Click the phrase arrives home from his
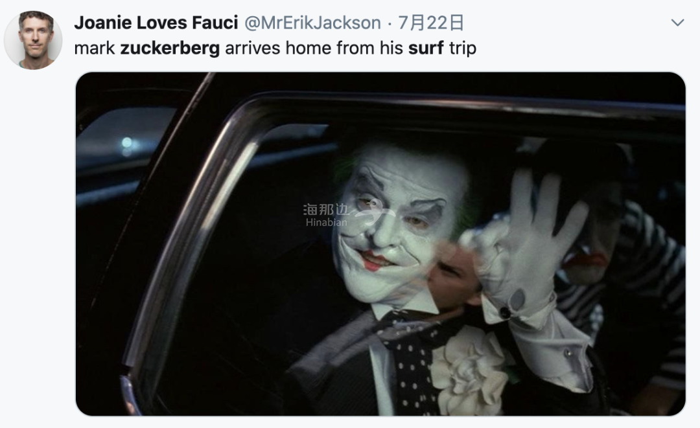 pyautogui.click(x=314, y=48)
